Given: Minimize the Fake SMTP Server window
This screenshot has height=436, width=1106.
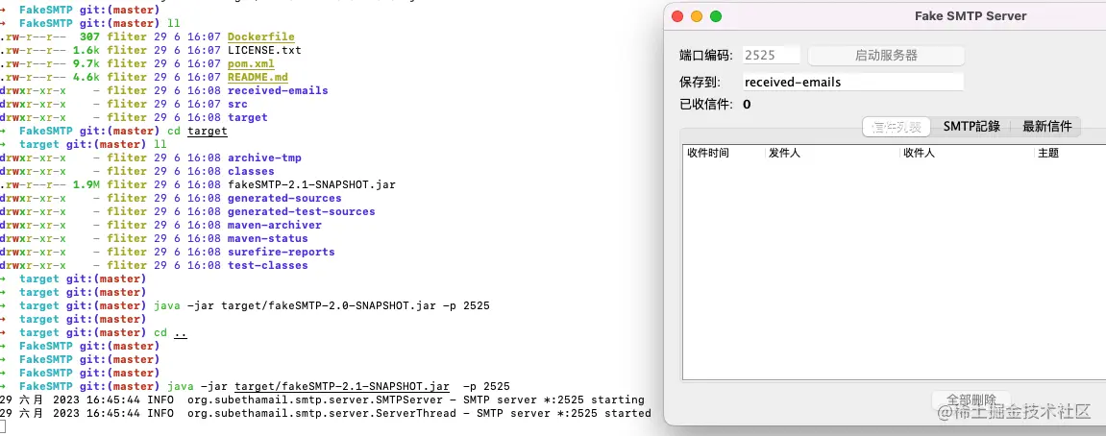Looking at the screenshot, I should tap(697, 16).
